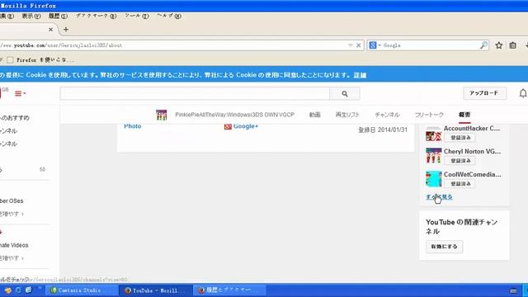Open YouTube guide hamburger menu
Viewport: 528px width, 297px height.
point(20,93)
